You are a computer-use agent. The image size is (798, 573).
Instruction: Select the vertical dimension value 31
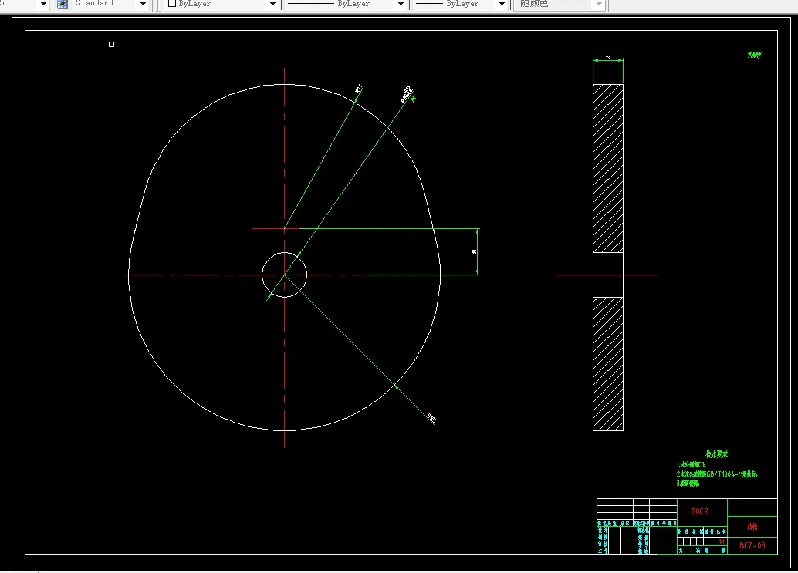pos(474,251)
